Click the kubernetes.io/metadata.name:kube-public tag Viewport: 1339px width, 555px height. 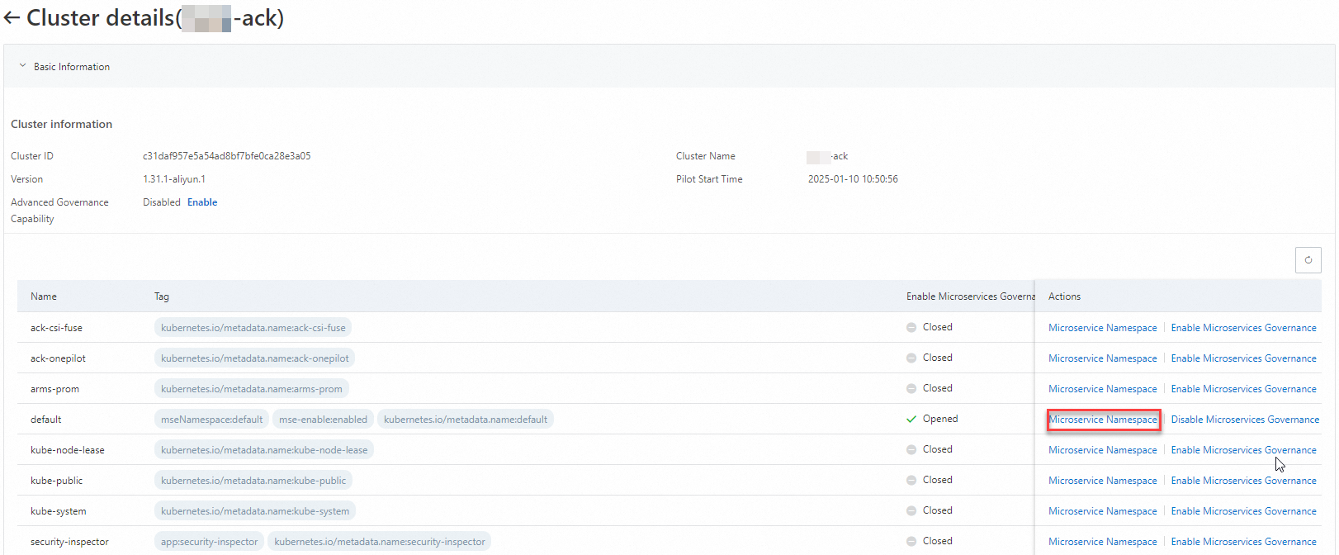[253, 481]
